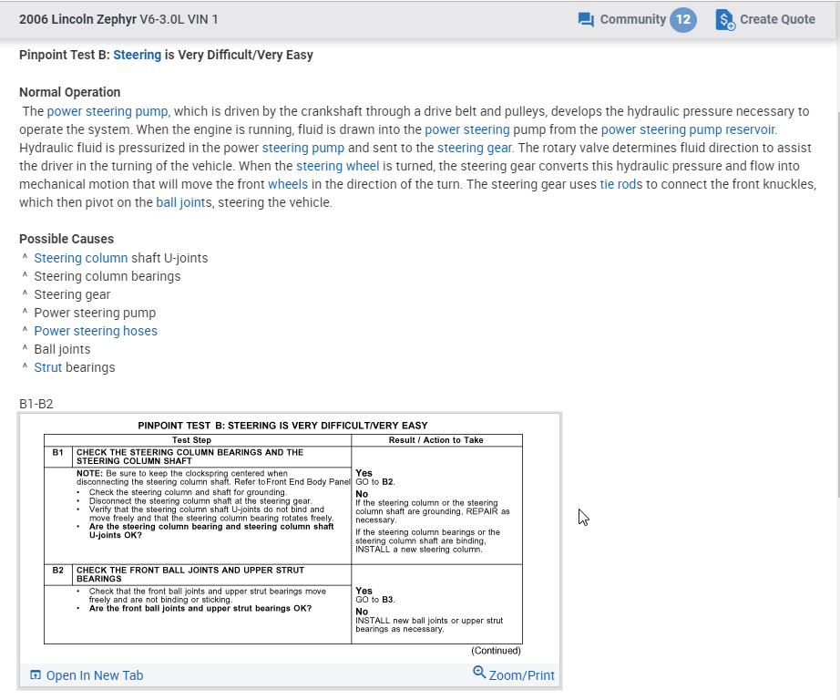The image size is (840, 700).
Task: Click 'Steering column bearings' list item
Action: pos(108,276)
